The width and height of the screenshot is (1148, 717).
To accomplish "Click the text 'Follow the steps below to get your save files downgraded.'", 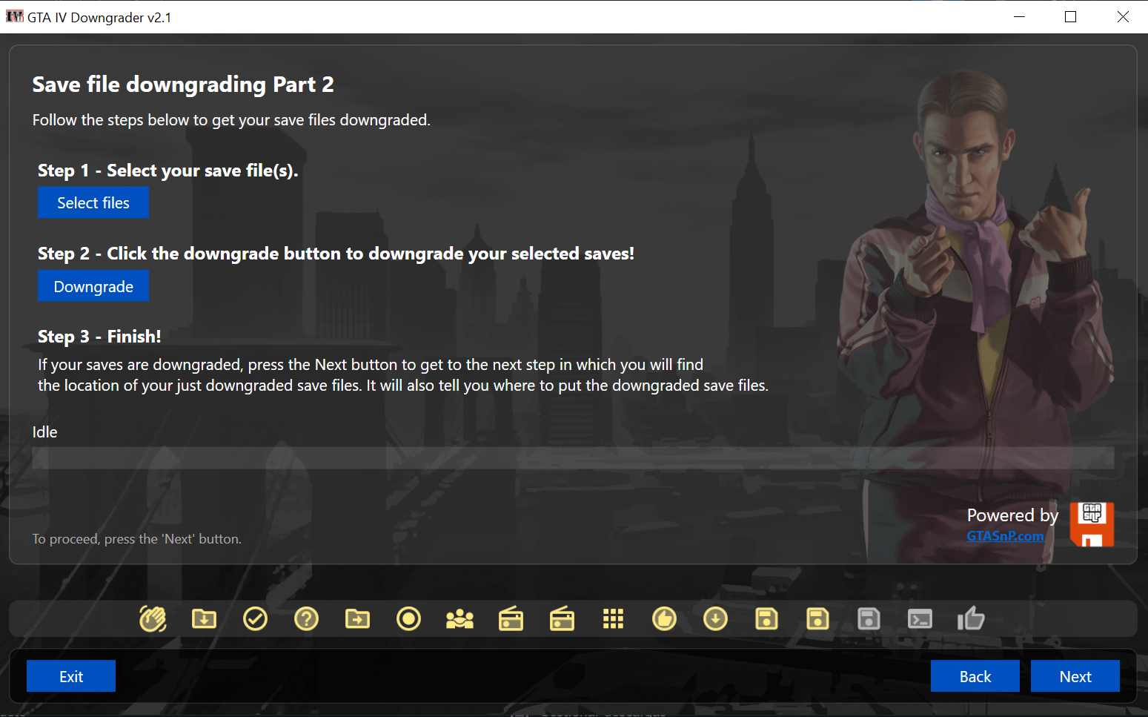I will [231, 120].
